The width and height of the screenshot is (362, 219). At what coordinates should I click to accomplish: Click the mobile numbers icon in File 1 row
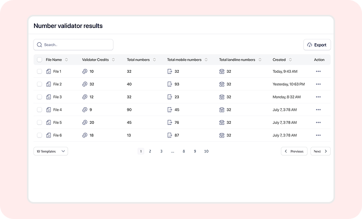coord(169,72)
